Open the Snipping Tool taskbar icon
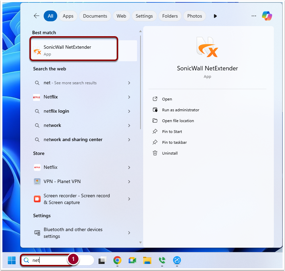The width and height of the screenshot is (285, 271). 177,260
